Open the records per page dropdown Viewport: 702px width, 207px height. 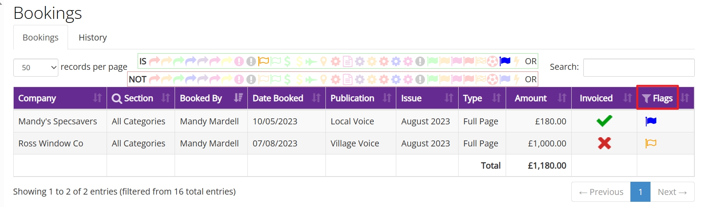[36, 67]
